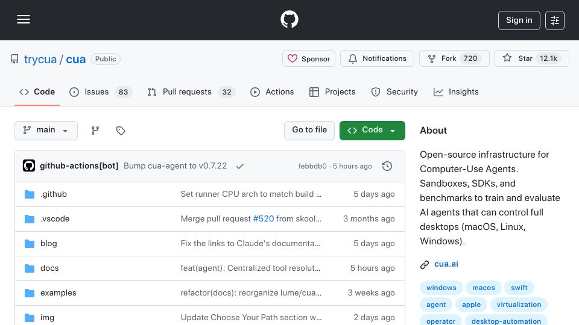Viewport: 579px width, 325px height.
Task: Open appearance settings sliders icon button
Action: click(555, 20)
